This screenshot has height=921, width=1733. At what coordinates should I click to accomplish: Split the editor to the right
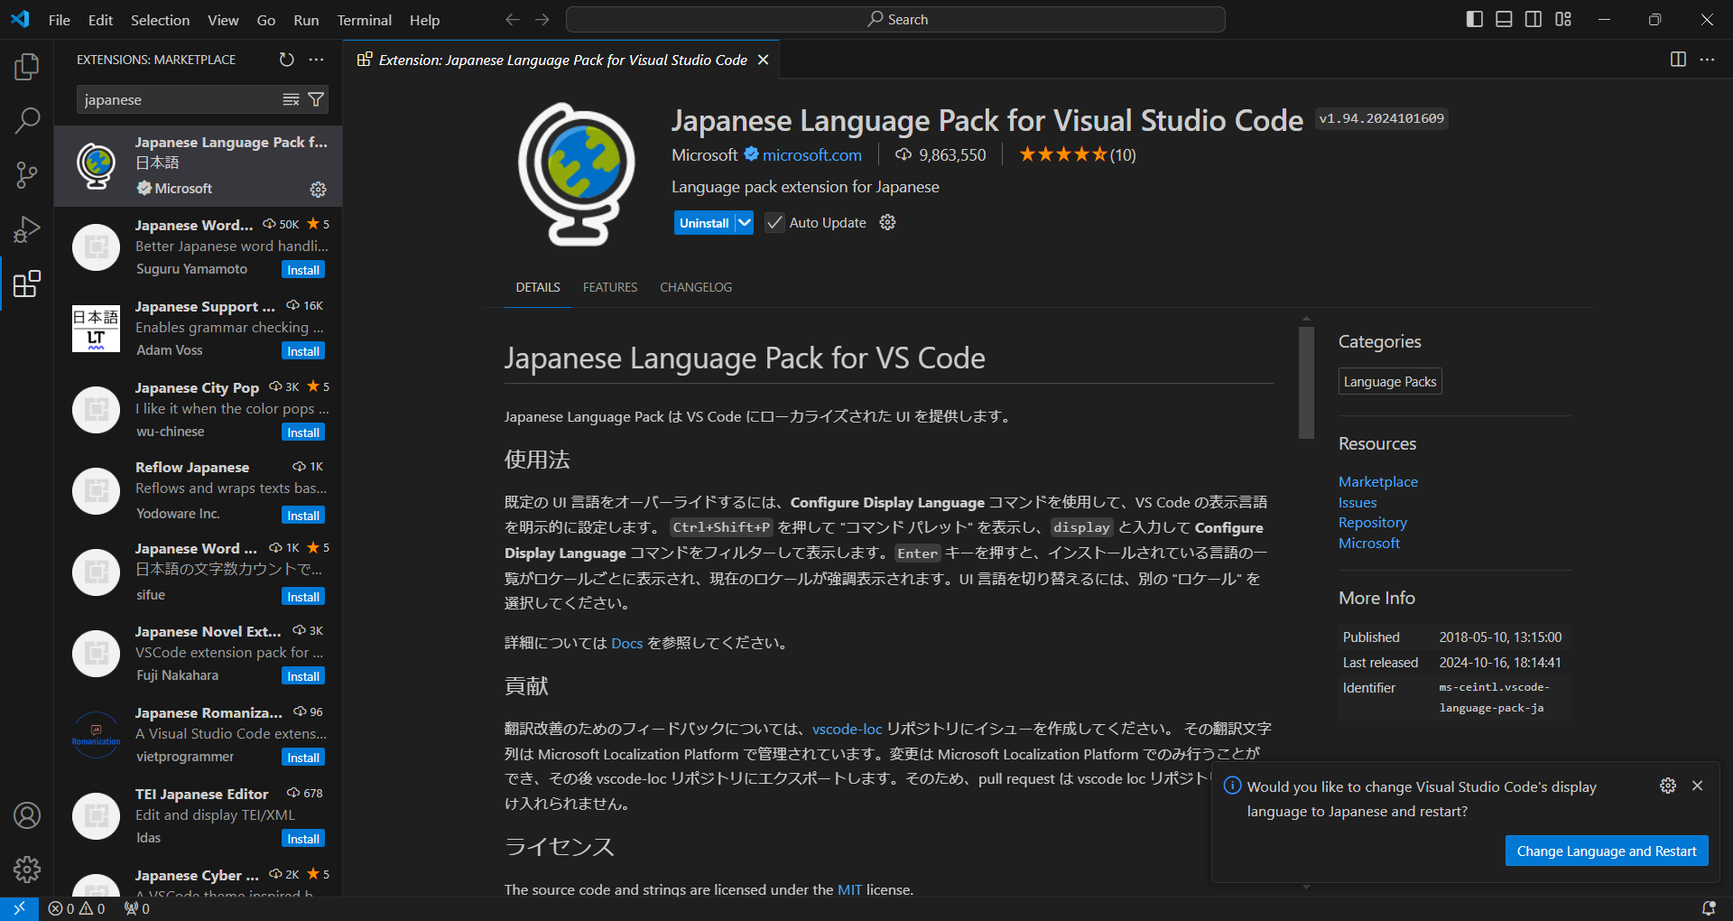1678,60
